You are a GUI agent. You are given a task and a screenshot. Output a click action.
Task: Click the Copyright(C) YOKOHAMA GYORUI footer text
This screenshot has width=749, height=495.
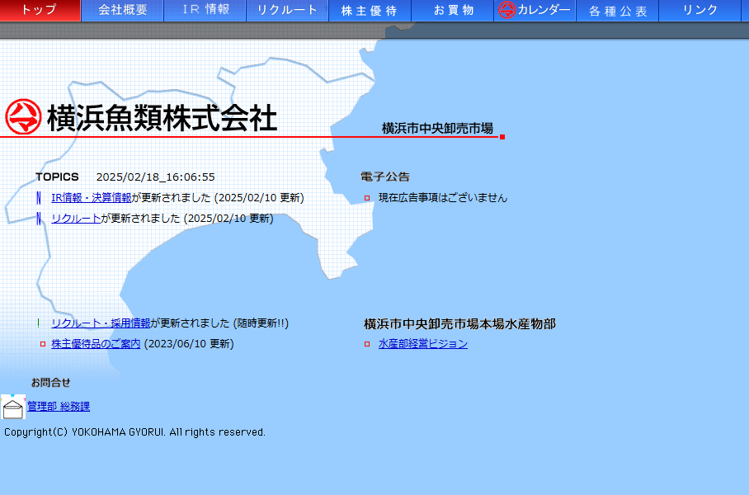134,432
